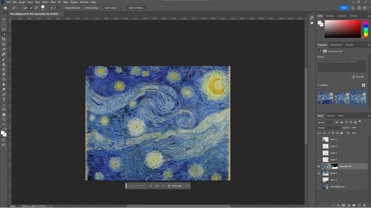Screen dimensions: 371x208
Task: Collapse the Variations section
Action: pyautogui.click(x=318, y=85)
